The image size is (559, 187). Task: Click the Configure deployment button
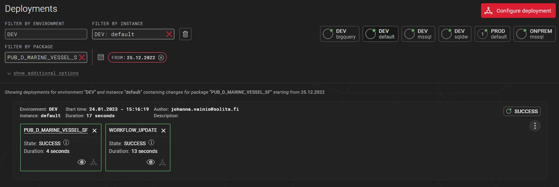pyautogui.click(x=518, y=11)
